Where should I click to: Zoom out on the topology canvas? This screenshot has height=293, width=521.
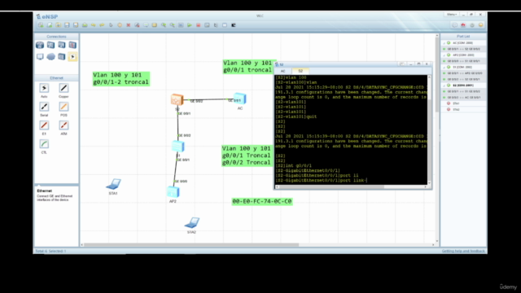click(172, 25)
